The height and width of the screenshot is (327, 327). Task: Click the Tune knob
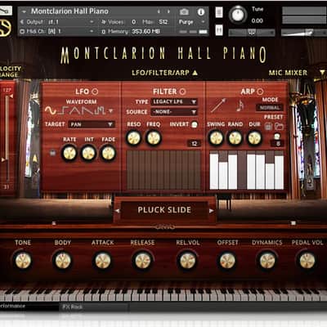238,15
